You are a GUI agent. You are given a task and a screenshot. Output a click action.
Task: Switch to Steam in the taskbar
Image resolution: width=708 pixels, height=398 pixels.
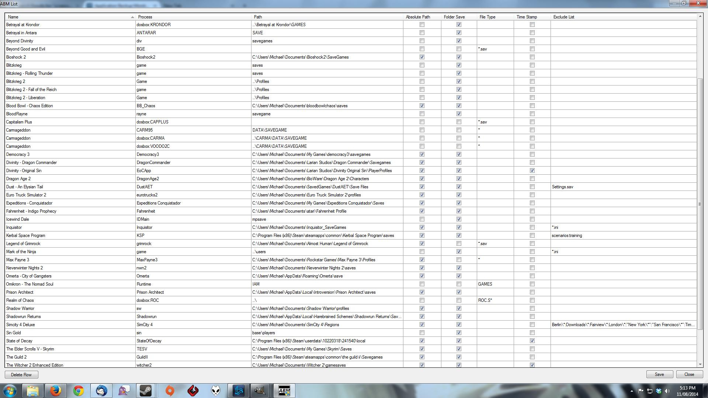pos(146,391)
